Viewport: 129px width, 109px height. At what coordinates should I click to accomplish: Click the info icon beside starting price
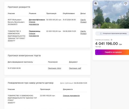(x=112, y=40)
